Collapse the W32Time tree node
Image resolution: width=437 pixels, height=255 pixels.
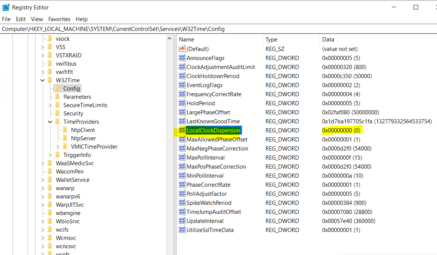click(43, 80)
